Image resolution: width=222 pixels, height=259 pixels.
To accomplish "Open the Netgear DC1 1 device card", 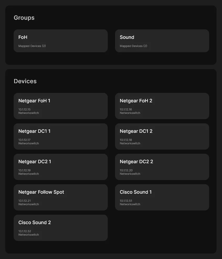I will (61, 136).
